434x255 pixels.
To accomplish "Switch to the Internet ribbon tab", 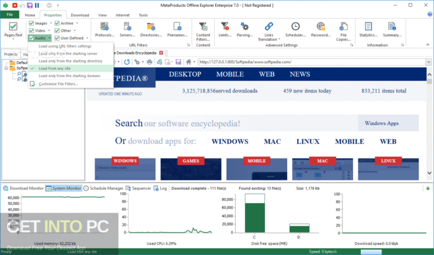I will pyautogui.click(x=122, y=15).
